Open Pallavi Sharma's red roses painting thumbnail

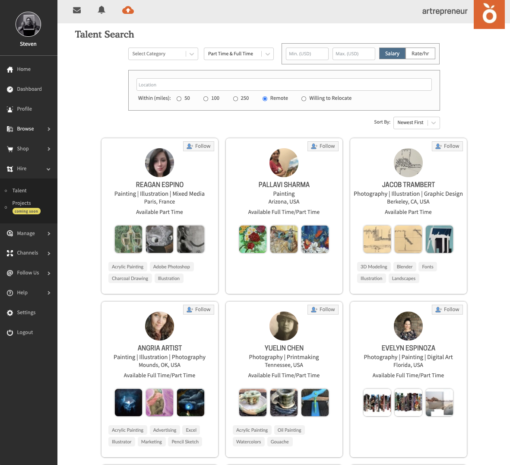[253, 239]
